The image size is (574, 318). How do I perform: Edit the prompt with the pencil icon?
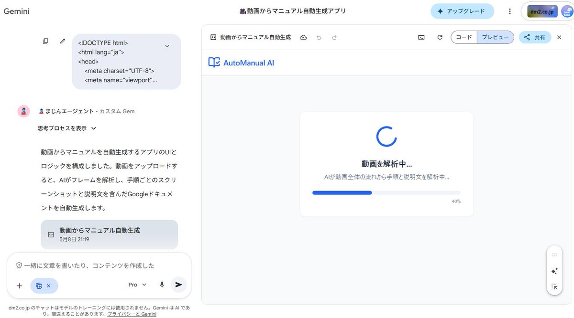pyautogui.click(x=62, y=41)
